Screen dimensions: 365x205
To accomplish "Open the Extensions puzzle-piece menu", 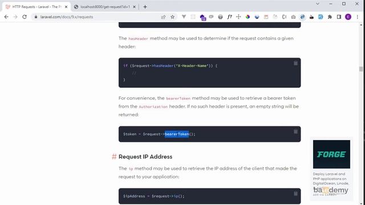I will (x=330, y=17).
